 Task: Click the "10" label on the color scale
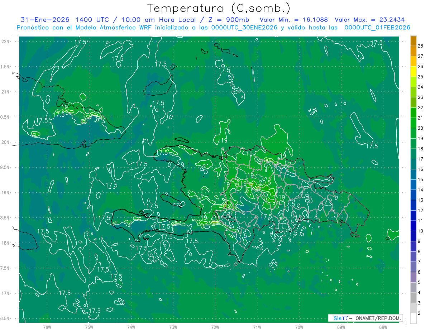coord(421,231)
